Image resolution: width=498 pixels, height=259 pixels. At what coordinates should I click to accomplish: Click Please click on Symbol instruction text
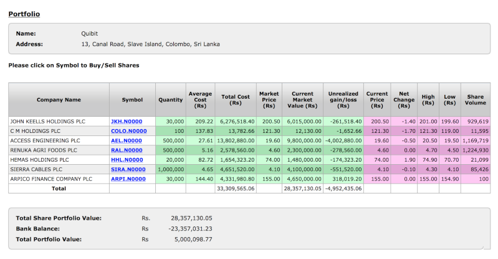[74, 66]
